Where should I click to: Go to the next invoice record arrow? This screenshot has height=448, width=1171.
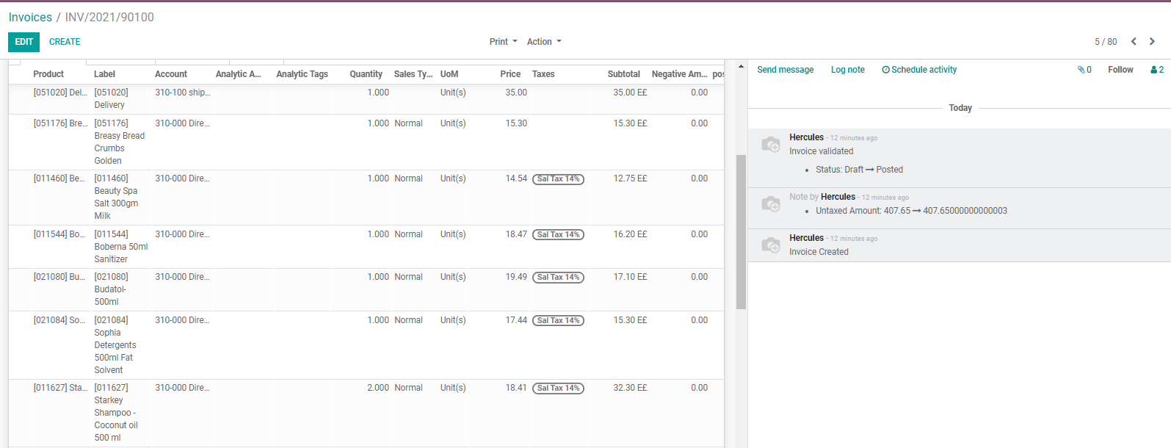1152,42
